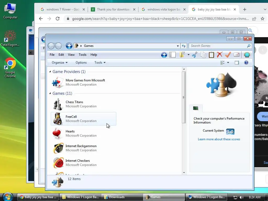Image resolution: width=268 pixels, height=201 pixels.
Task: Click the red X Delete icon
Action: (x=220, y=55)
